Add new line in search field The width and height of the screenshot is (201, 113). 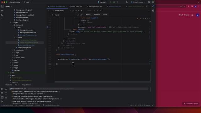[x=73, y=11]
